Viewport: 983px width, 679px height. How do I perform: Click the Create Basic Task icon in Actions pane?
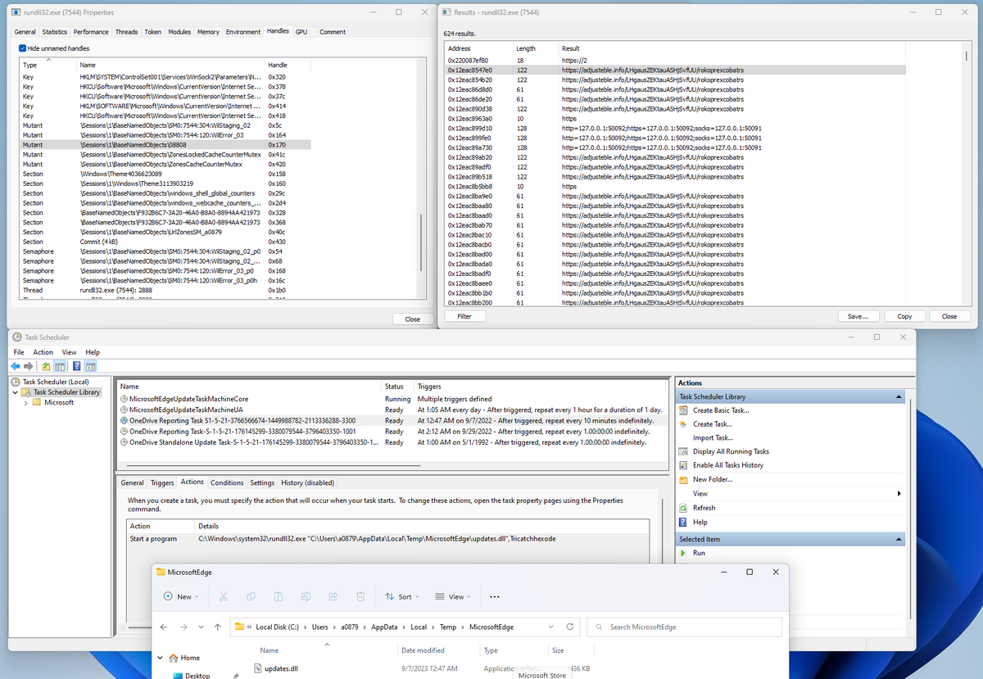pyautogui.click(x=685, y=410)
